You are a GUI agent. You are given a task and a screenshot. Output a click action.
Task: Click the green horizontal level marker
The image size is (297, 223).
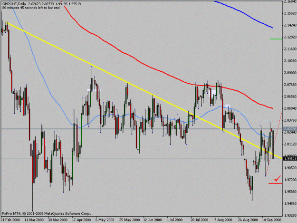click(276, 39)
